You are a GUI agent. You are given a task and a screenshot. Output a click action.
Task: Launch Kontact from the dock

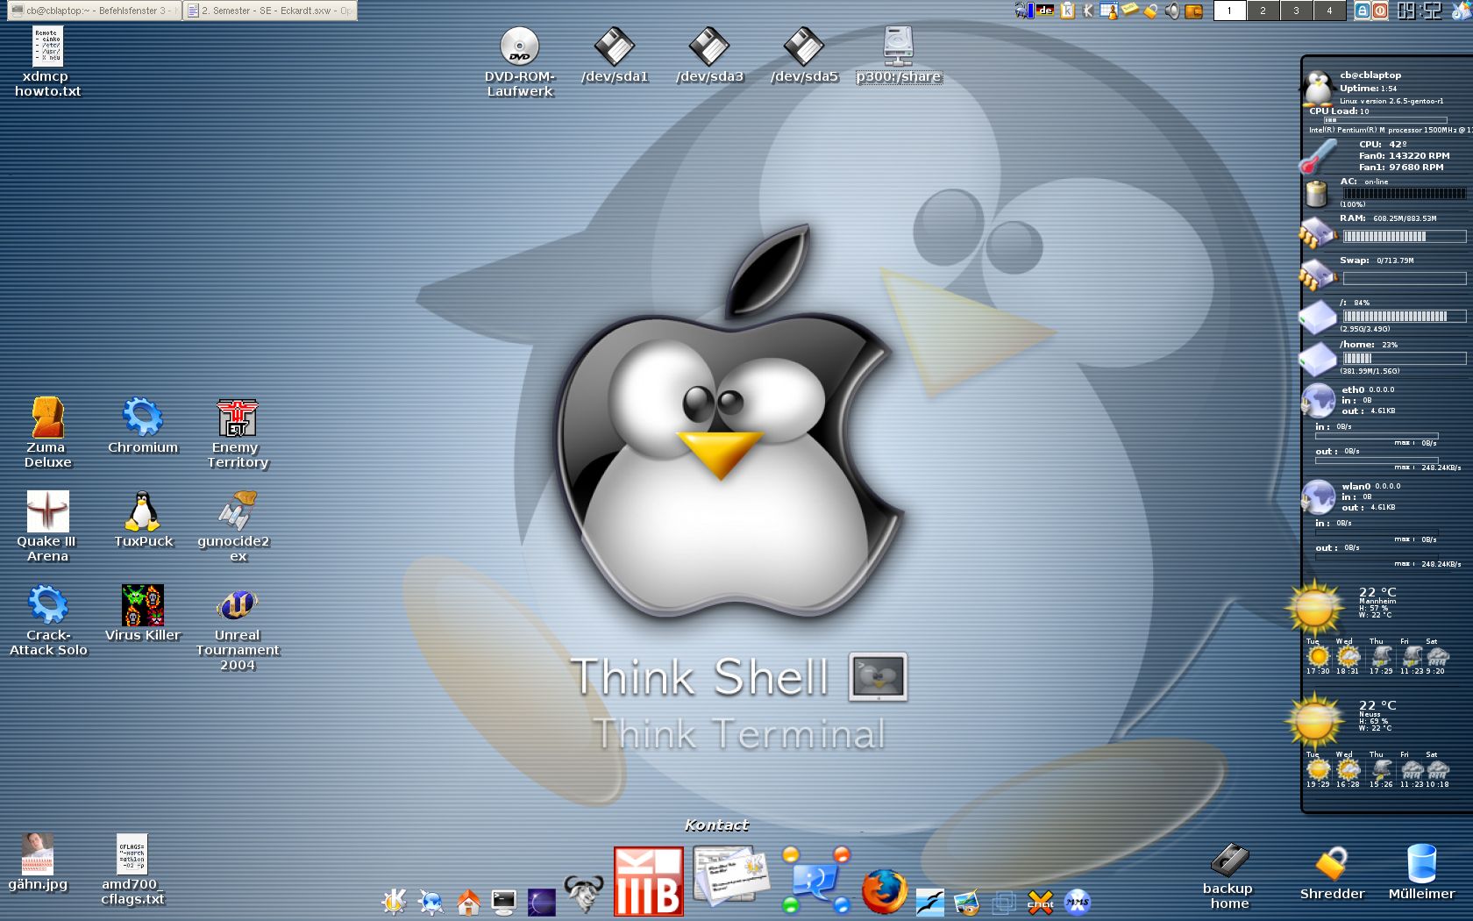[x=729, y=875]
